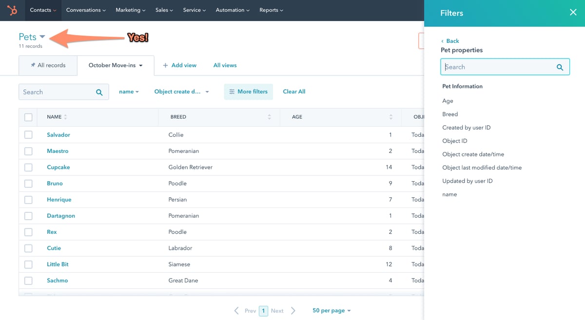Click the sort arrows beside NAME column
585x320 pixels.
point(66,117)
